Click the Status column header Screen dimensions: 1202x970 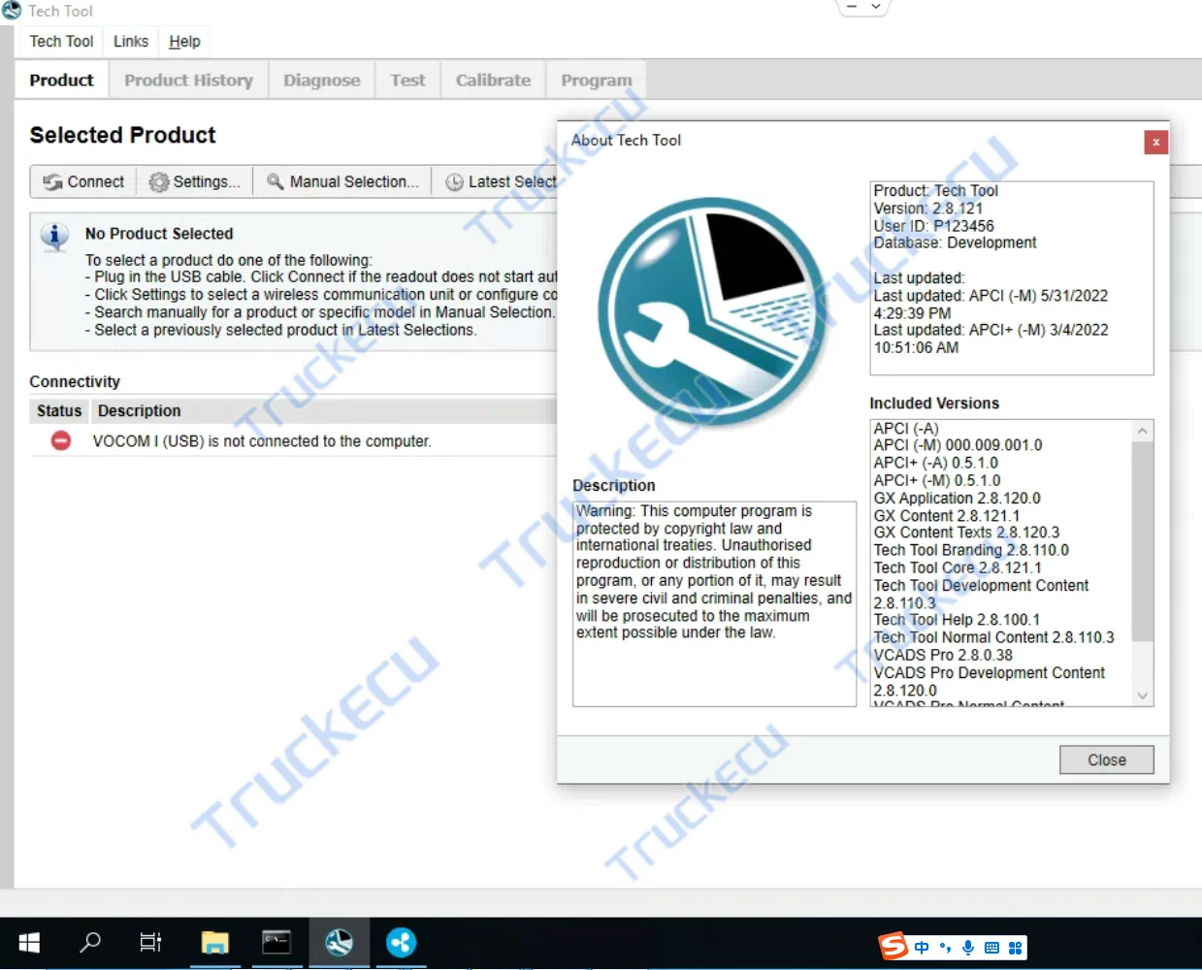[x=59, y=410]
